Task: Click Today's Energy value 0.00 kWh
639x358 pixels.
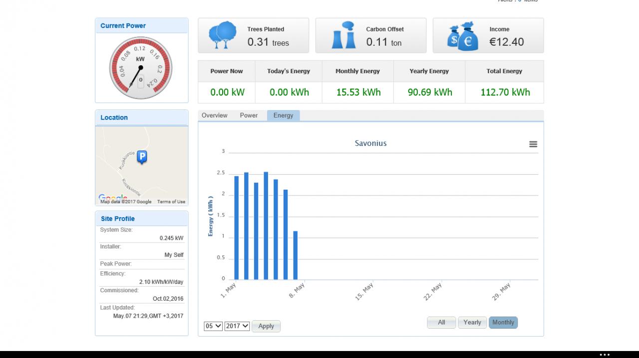Action: [x=289, y=92]
